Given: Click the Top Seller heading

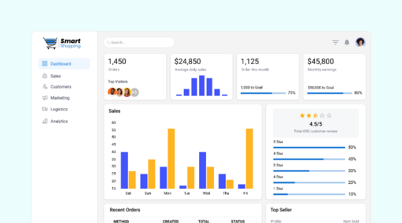Looking at the screenshot, I should [281, 210].
